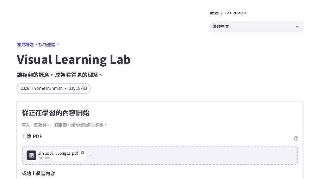This screenshot has width=316, height=179.
Task: Select the Day 15/30 text in the badge
Action: 78,88
